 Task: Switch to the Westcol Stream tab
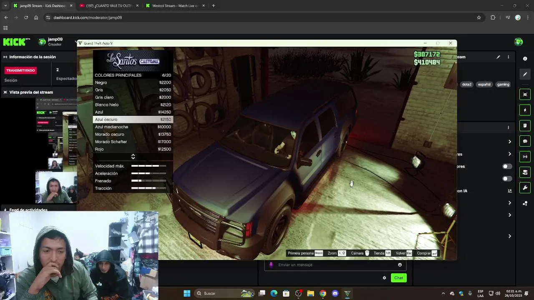[x=175, y=6]
